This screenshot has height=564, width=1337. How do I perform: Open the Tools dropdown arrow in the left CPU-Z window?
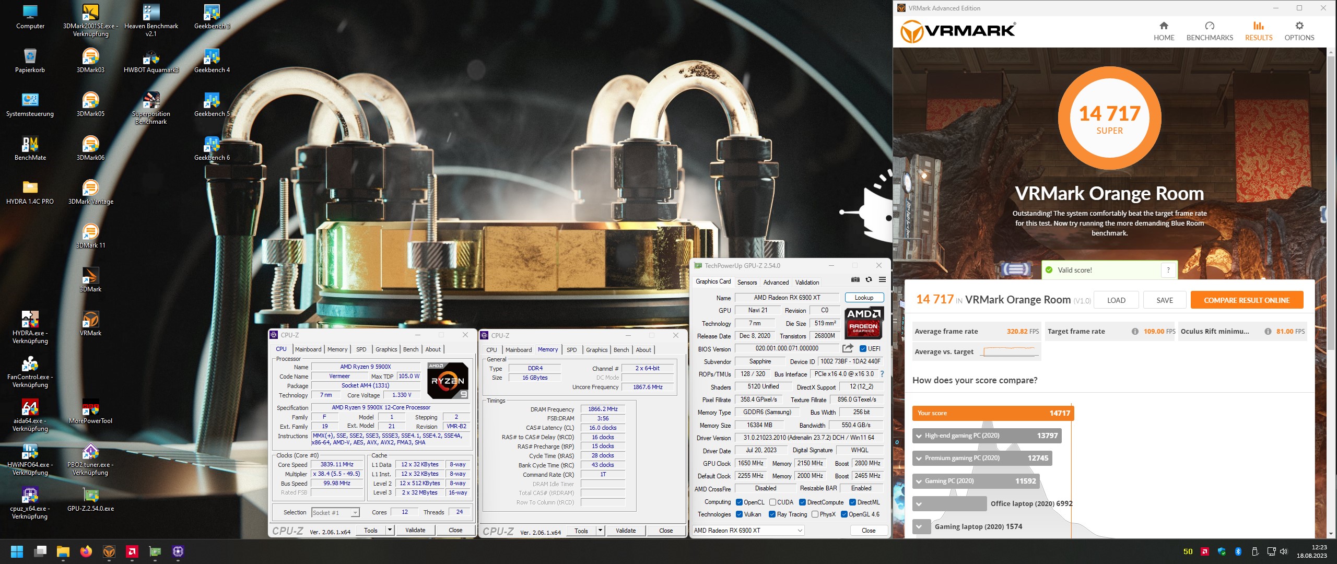click(390, 530)
